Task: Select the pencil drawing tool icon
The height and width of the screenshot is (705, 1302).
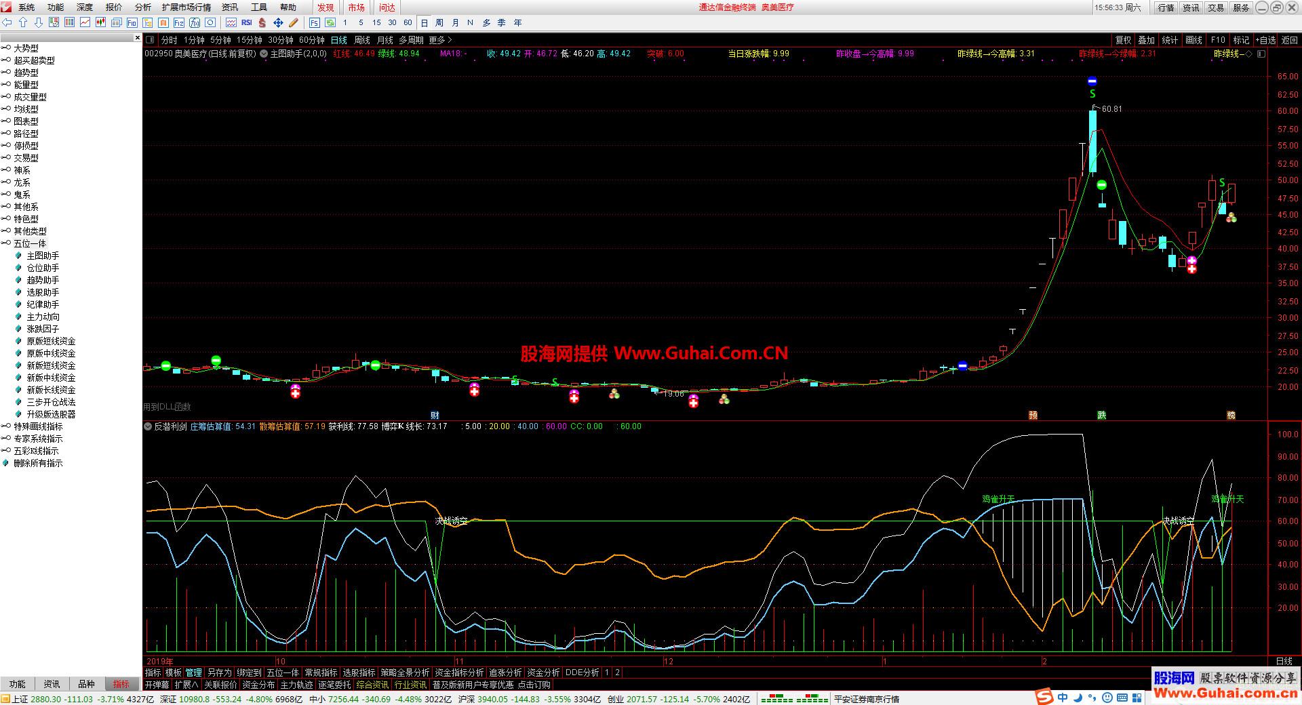Action: tap(294, 22)
